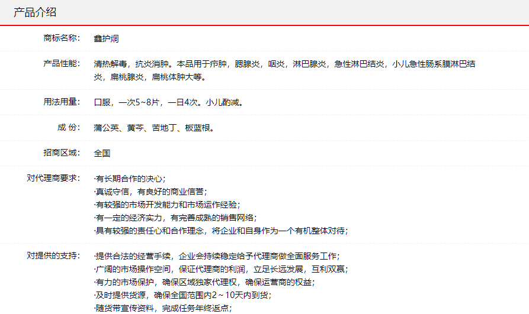Viewport: 529px width, 314px height.
Task: Click the line 有一定的经济实力，有完善成熟的销售网络
Action: tap(175, 218)
